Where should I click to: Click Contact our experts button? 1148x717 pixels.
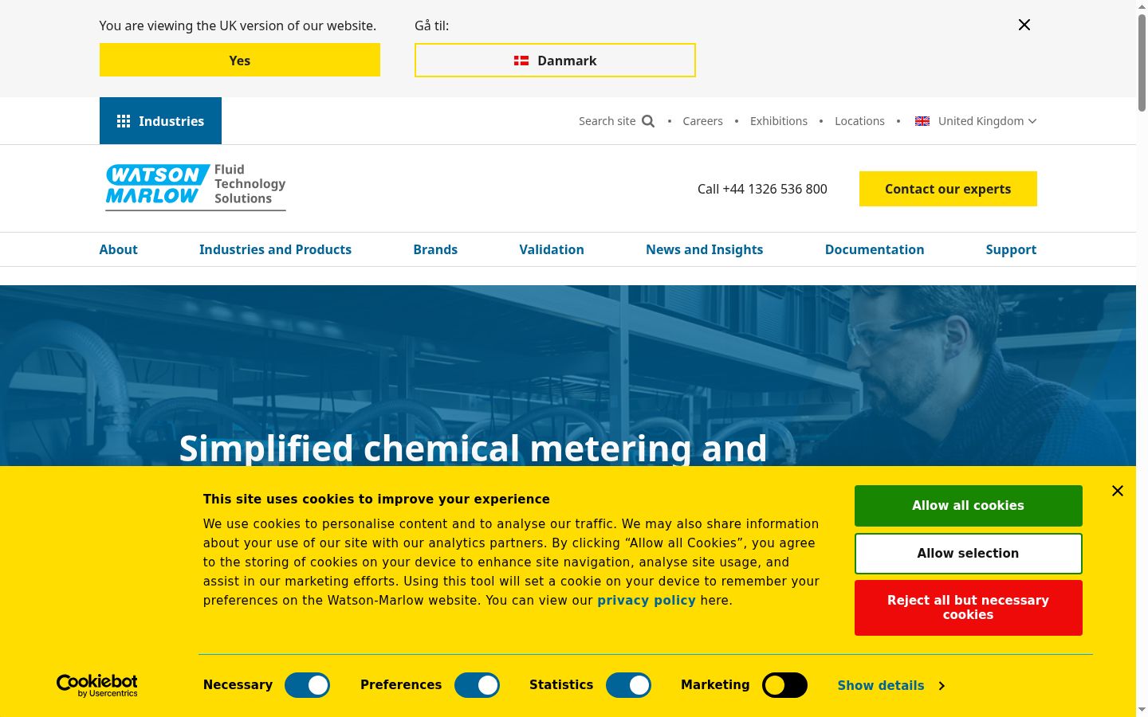click(x=948, y=189)
